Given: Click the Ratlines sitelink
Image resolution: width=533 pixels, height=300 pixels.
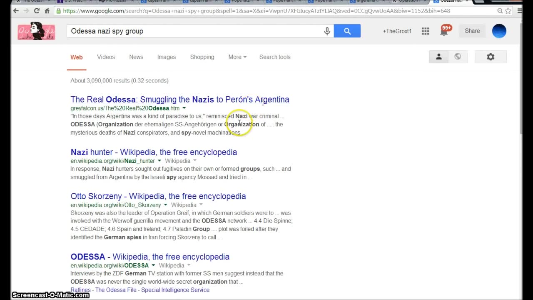Looking at the screenshot, I should pyautogui.click(x=80, y=290).
